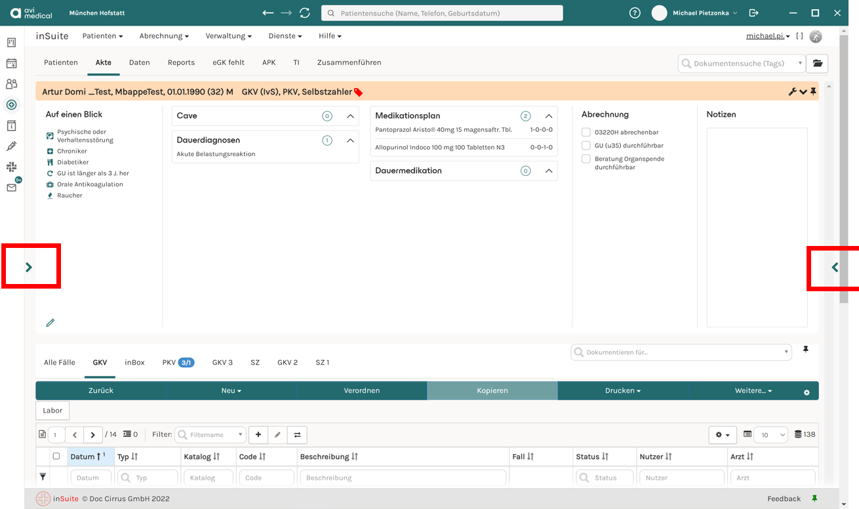Image resolution: width=859 pixels, height=509 pixels.
Task: Click the pencil edit icon under Auf einen Blick
Action: (x=50, y=323)
